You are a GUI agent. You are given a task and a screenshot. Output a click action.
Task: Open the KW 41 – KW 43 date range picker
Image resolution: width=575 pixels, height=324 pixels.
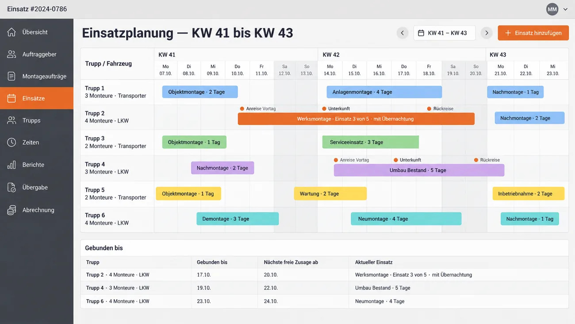[445, 33]
